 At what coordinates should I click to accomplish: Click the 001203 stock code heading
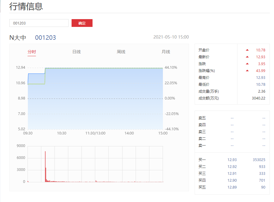pyautogui.click(x=46, y=37)
